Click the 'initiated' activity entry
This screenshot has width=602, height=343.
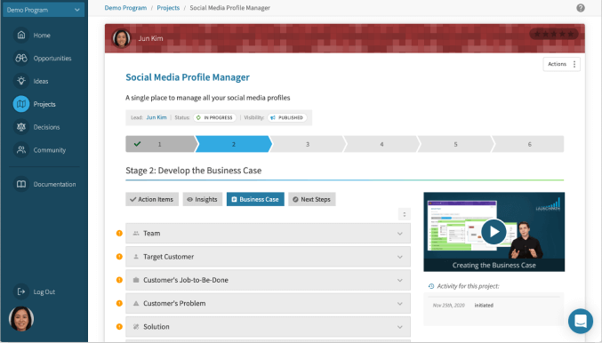[484, 306]
